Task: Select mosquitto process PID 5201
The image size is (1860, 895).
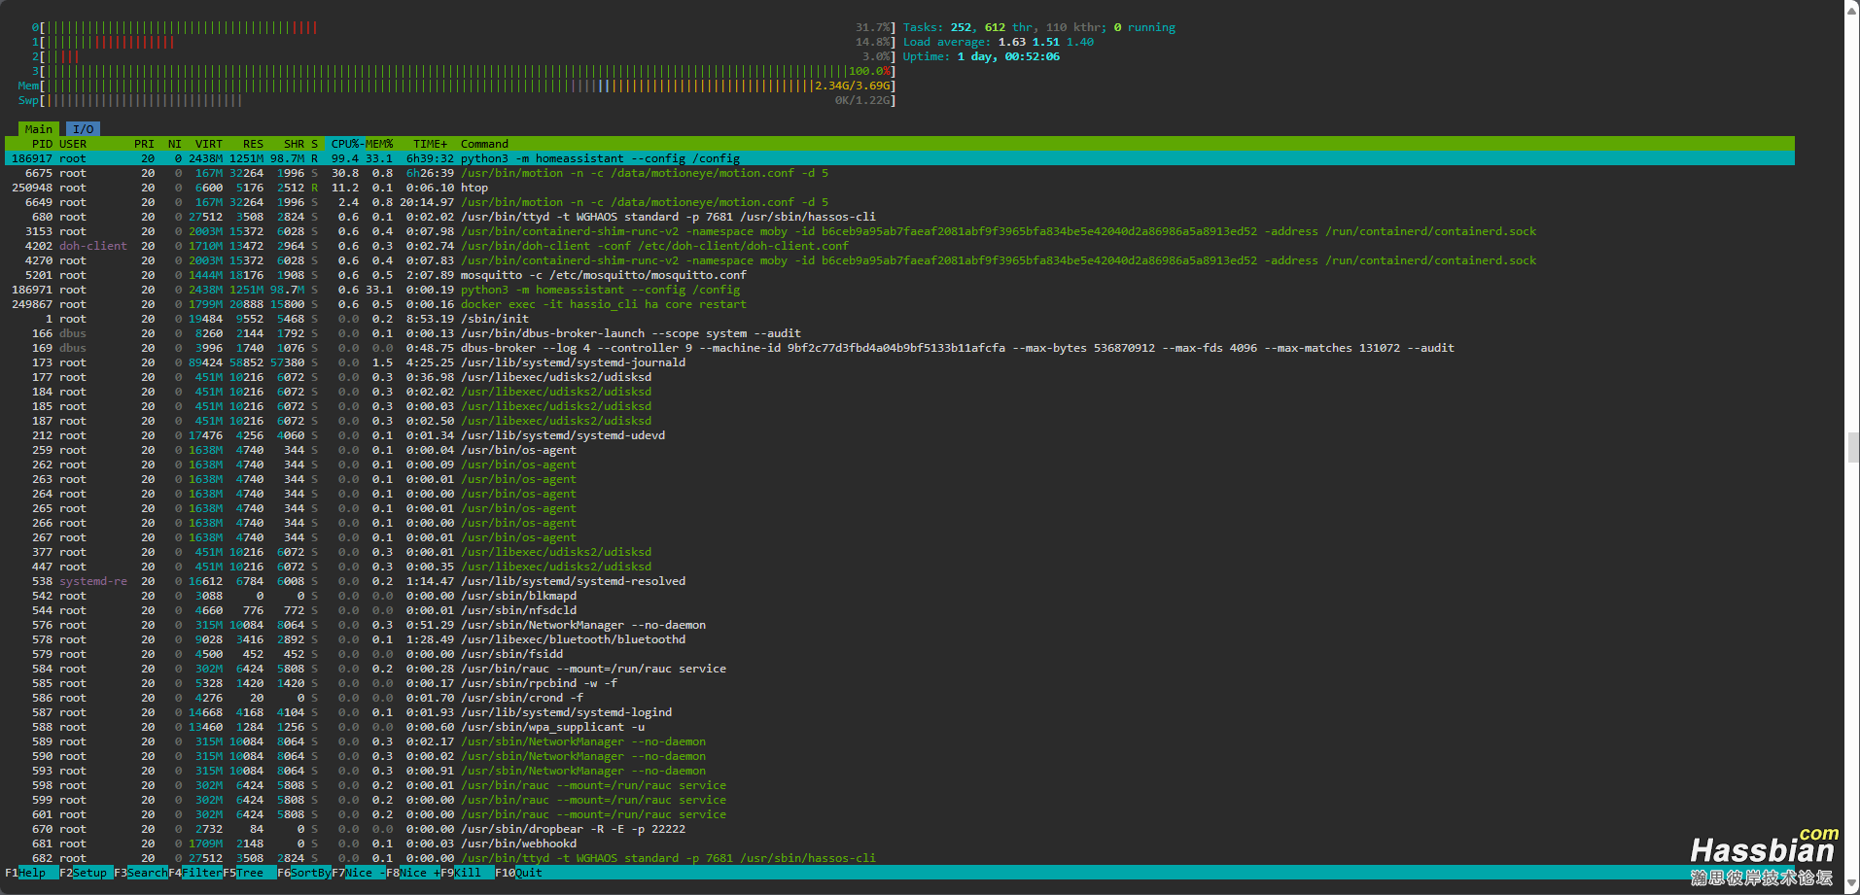Action: click(x=899, y=275)
